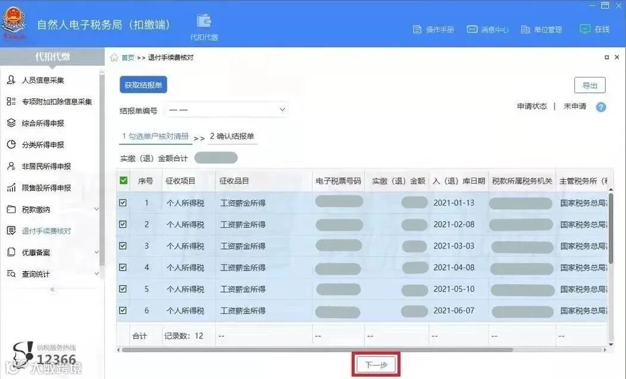Expand the 优惠备案 menu chevron
Viewport: 626px width, 379px height.
click(96, 252)
